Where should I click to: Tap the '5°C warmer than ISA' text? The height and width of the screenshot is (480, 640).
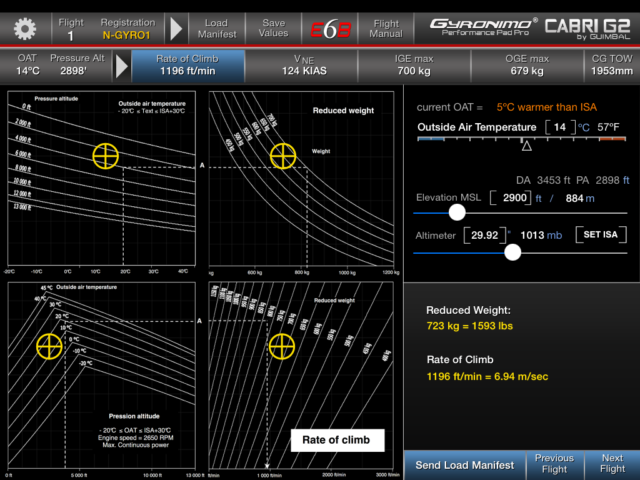pyautogui.click(x=546, y=107)
